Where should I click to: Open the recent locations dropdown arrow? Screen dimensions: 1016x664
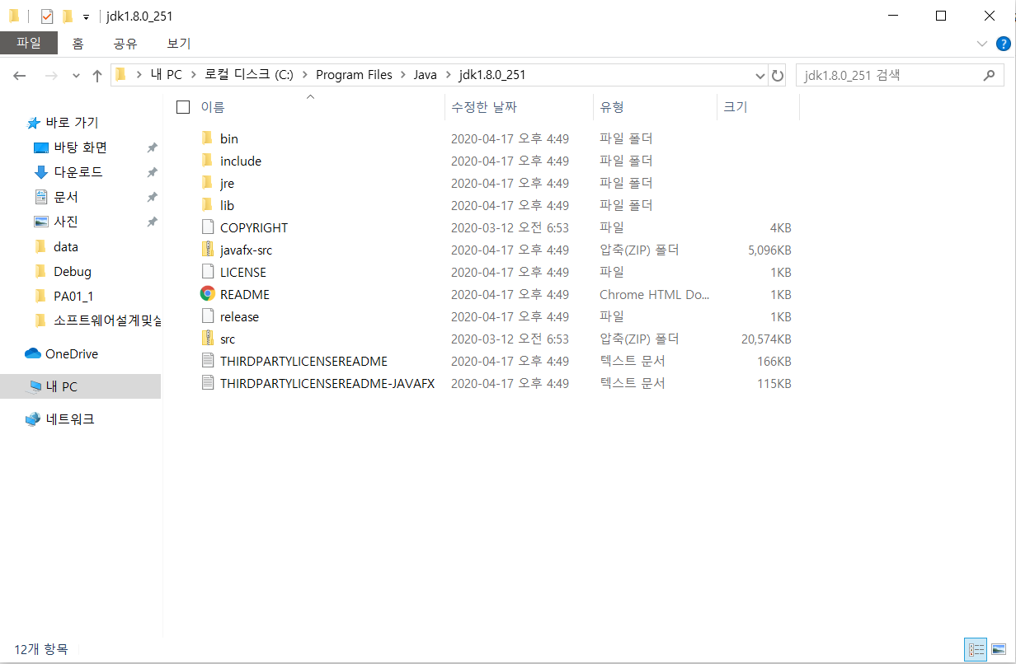pyautogui.click(x=77, y=75)
